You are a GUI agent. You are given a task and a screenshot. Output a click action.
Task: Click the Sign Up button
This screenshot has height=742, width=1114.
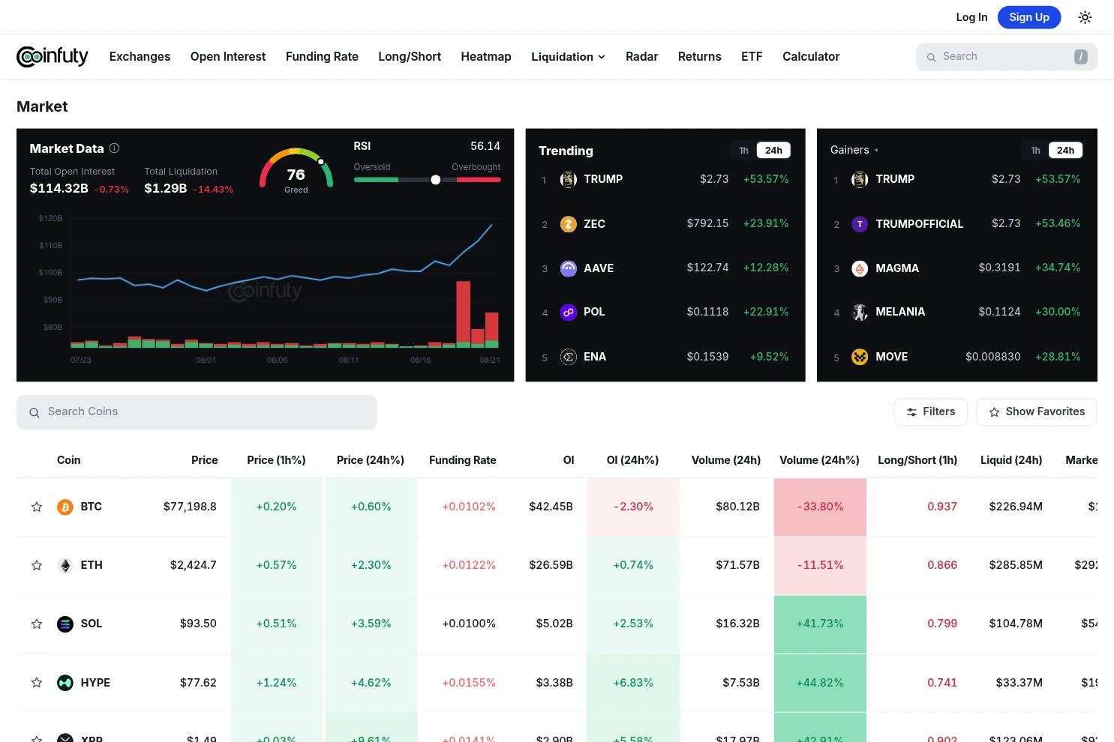(1029, 17)
